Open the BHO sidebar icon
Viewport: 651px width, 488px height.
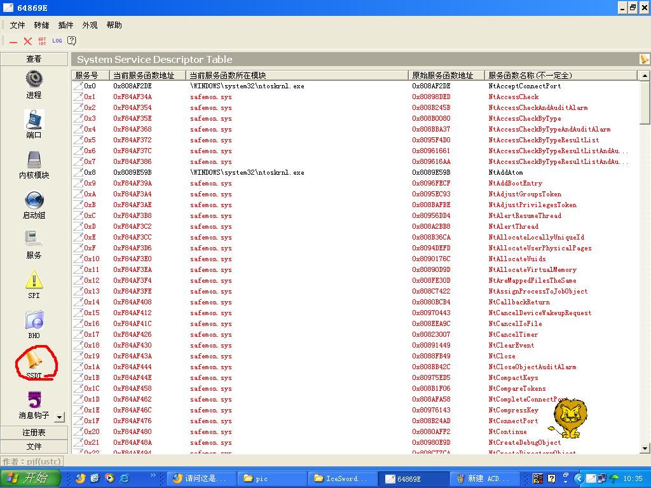(x=34, y=320)
